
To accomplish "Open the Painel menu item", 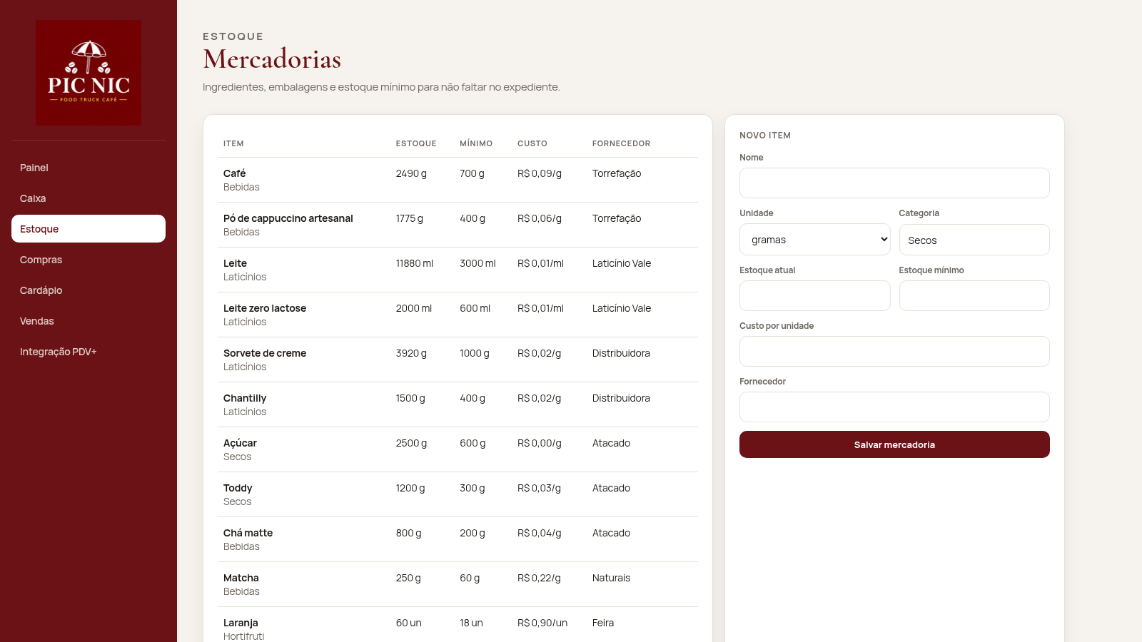I will pos(89,168).
